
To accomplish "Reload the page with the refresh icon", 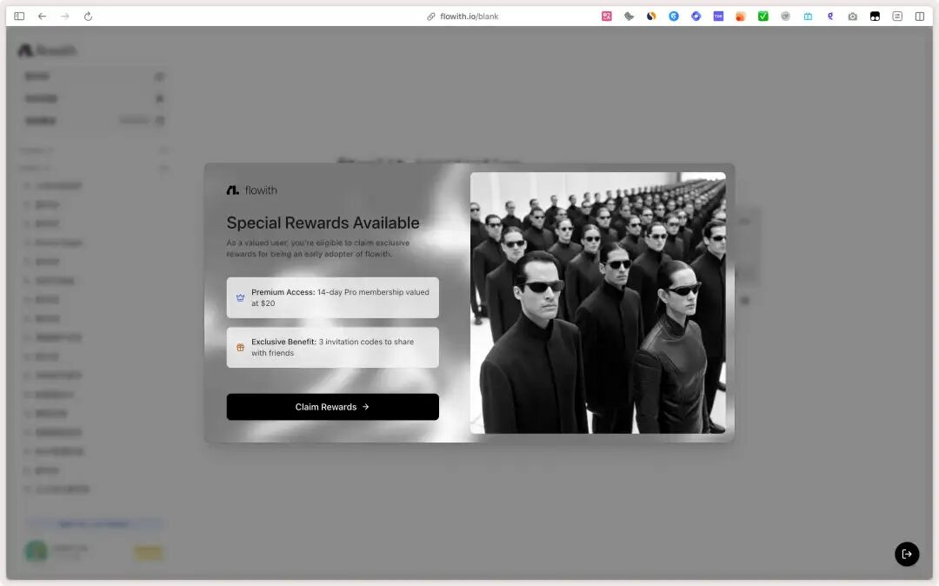I will [88, 17].
